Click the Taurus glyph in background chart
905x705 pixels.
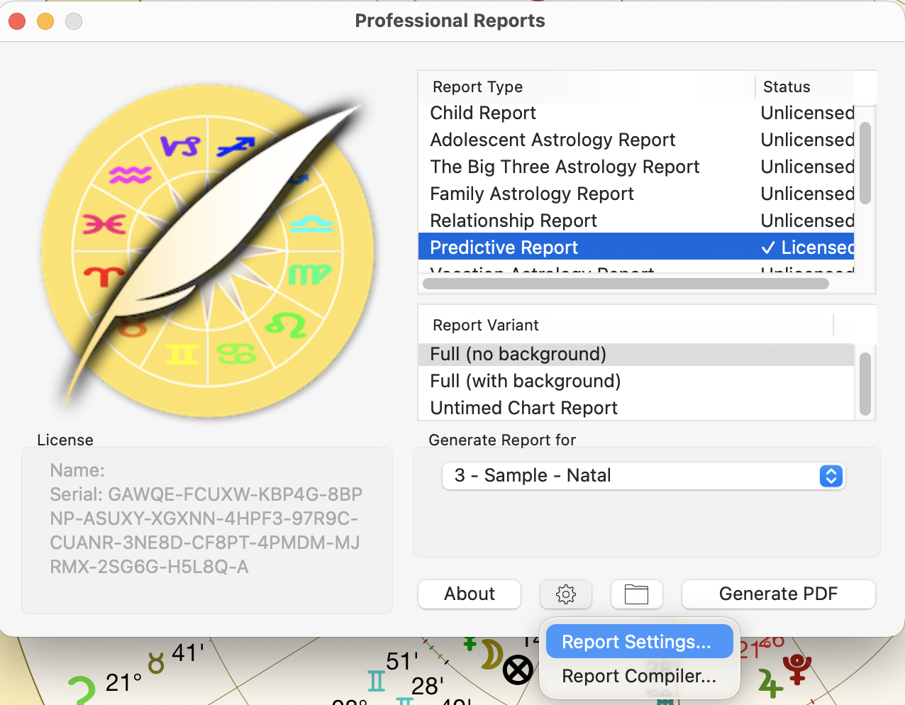pos(156,663)
